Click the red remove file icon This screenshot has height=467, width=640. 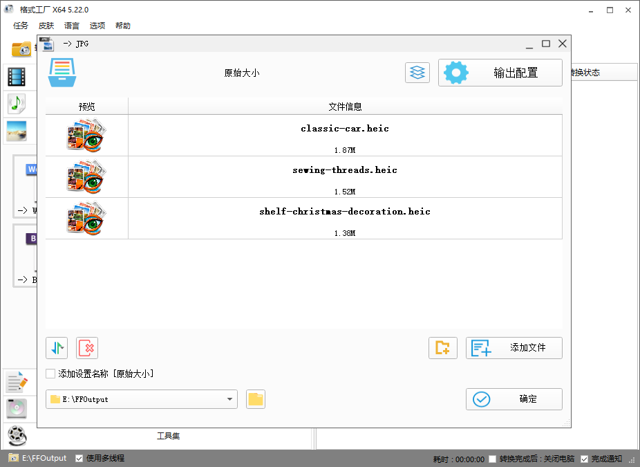[87, 348]
